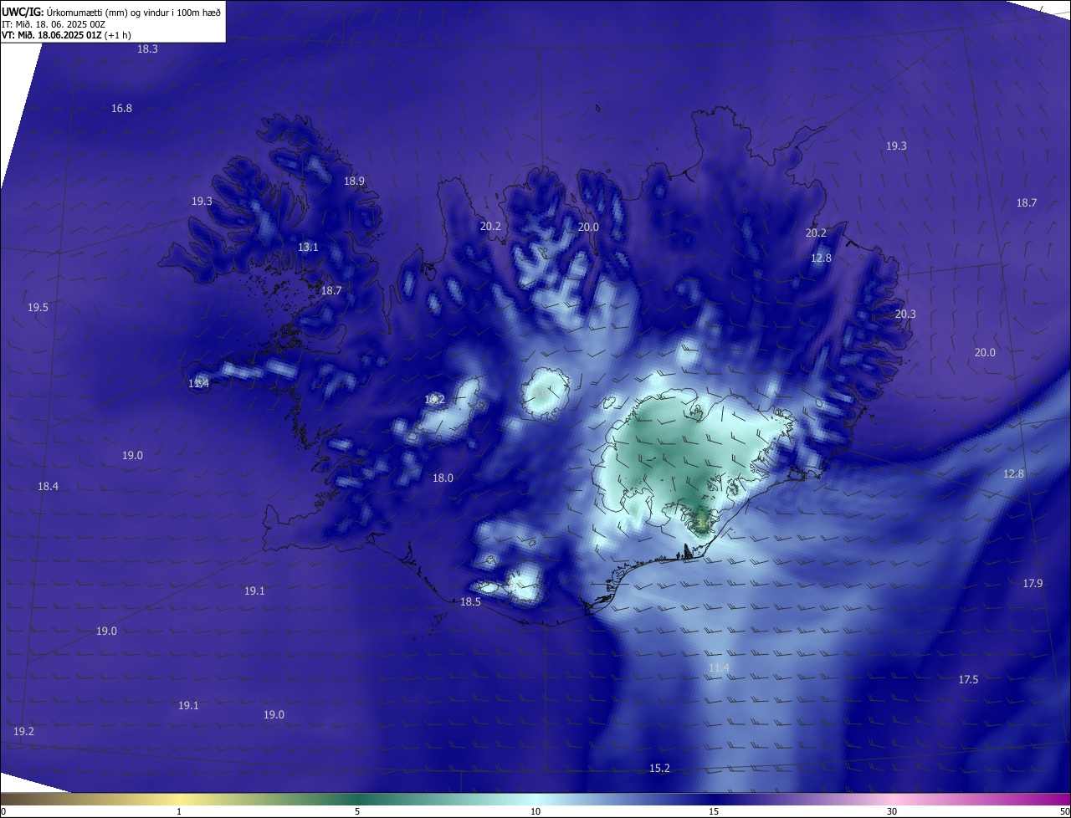Click the 20.3 value label
1071x818 pixels.
coord(905,314)
